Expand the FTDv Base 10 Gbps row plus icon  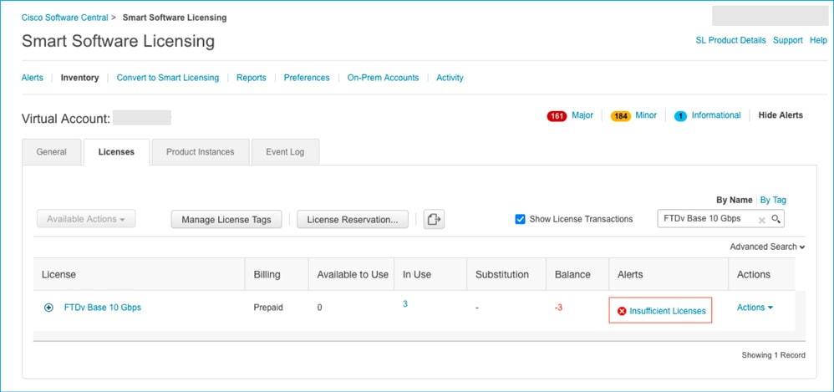(x=49, y=308)
